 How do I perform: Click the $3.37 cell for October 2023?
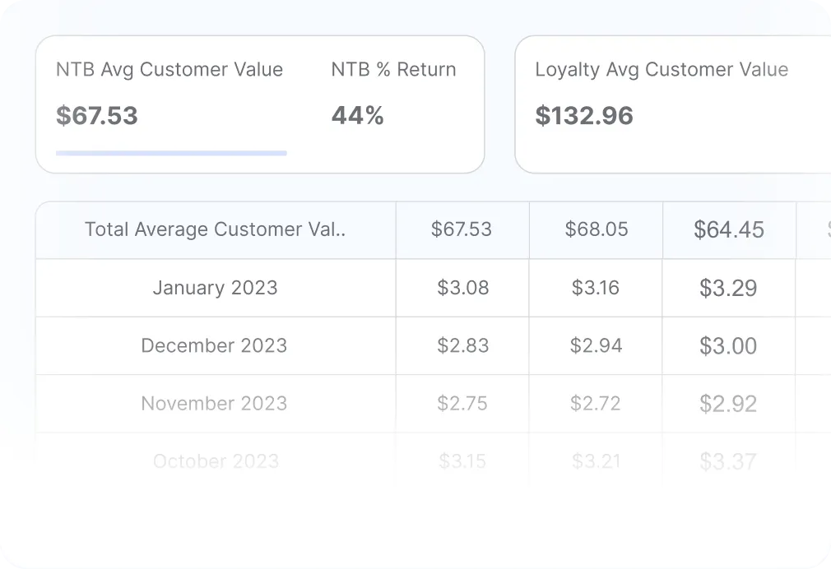(728, 460)
